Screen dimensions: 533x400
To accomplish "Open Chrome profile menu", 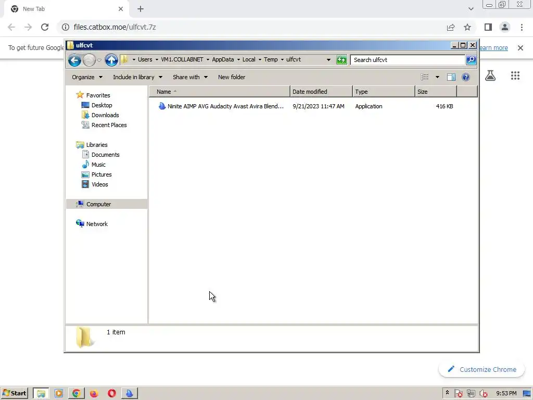I will [505, 27].
